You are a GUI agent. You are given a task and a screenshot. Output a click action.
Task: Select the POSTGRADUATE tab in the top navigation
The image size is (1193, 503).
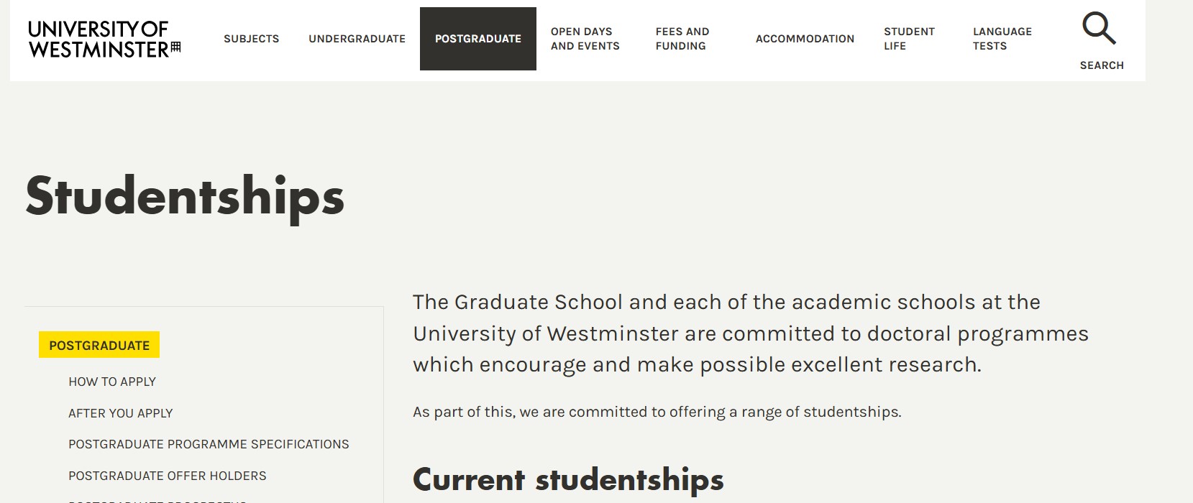coord(477,39)
